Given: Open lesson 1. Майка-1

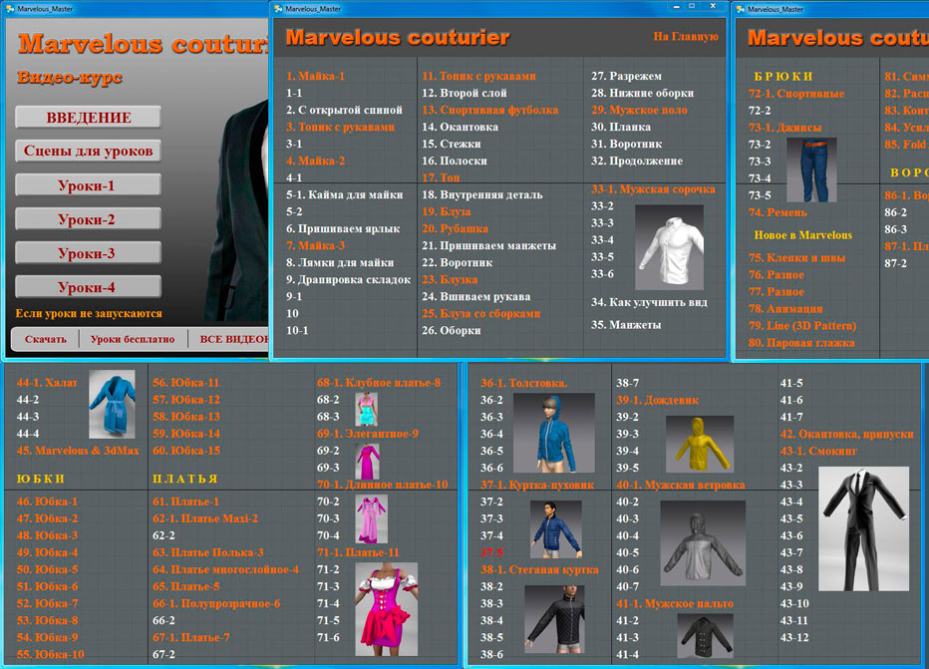Looking at the screenshot, I should point(315,76).
